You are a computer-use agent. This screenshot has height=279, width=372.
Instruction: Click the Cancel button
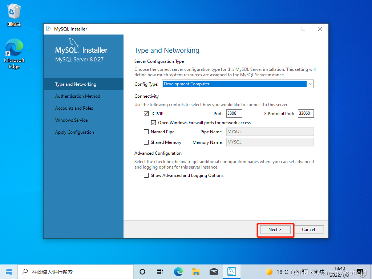(x=308, y=230)
